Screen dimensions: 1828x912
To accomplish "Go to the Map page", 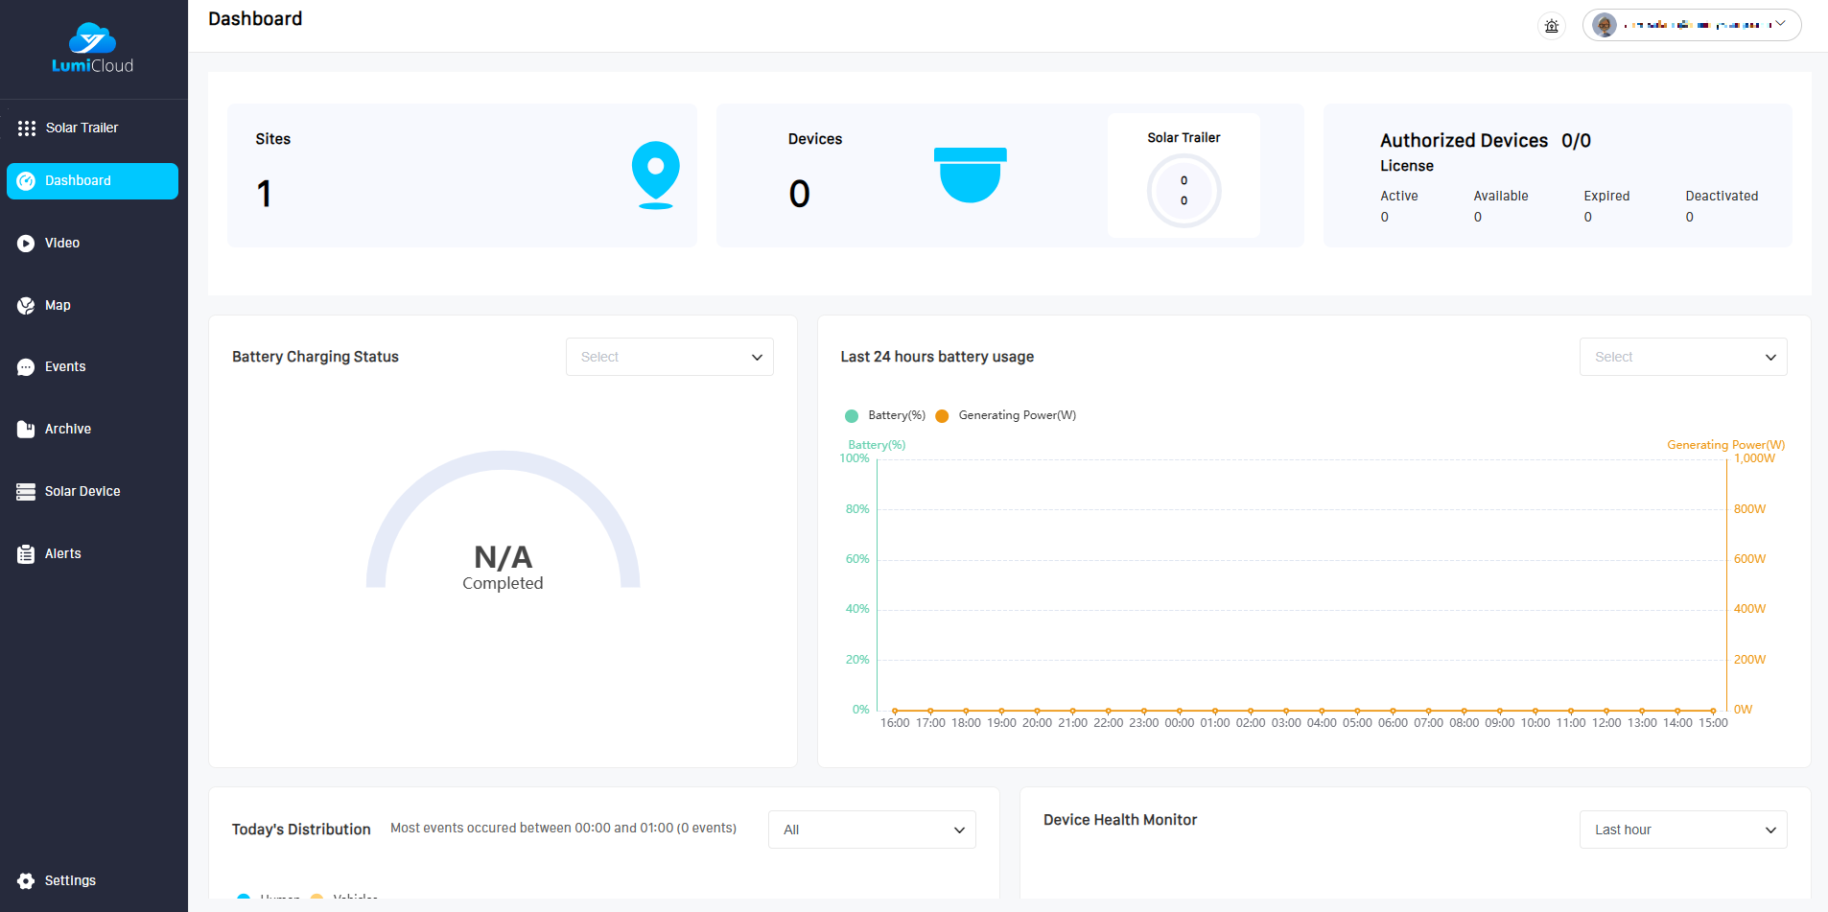I will coord(58,306).
